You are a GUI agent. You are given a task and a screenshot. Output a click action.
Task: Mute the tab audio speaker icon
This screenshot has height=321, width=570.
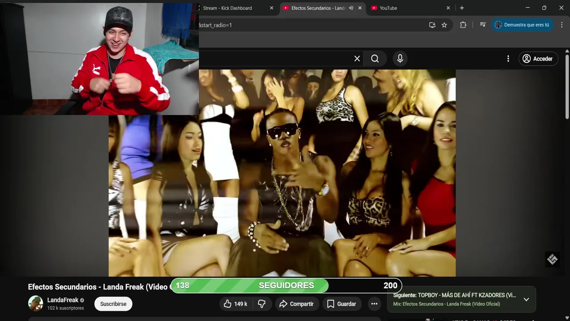tap(351, 8)
